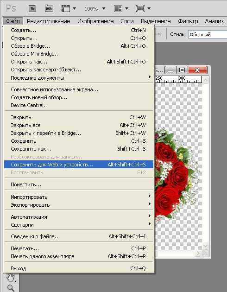Open the Стиль combo box showing Обычный
The height and width of the screenshot is (292, 227).
208,34
